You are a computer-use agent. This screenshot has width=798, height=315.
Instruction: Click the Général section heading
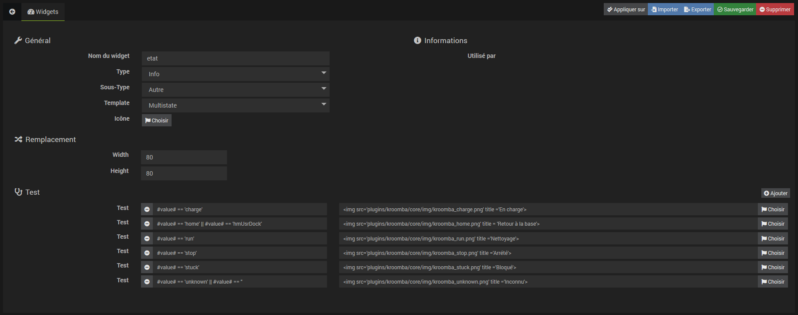coord(33,41)
